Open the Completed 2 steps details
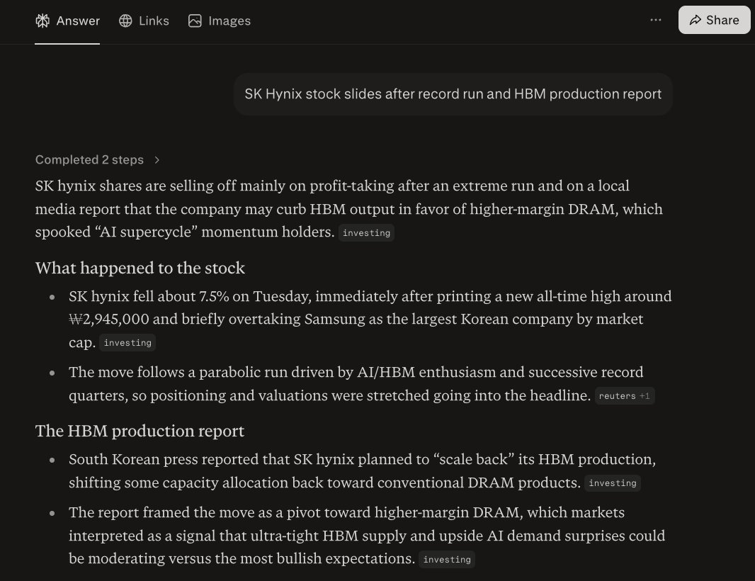 pyautogui.click(x=89, y=160)
